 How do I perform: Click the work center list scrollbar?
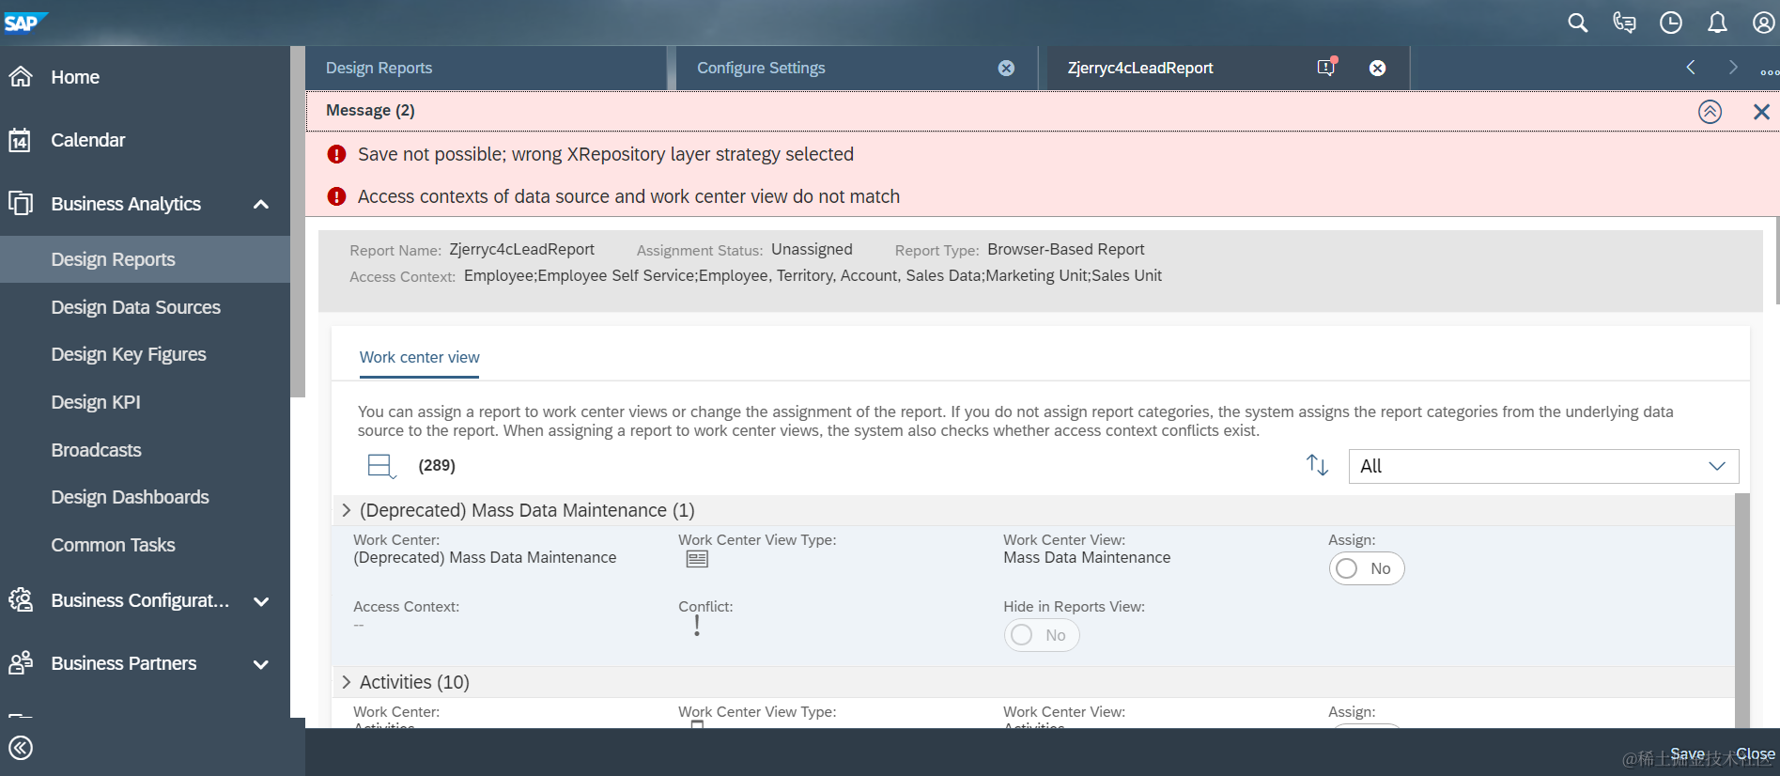tap(1742, 611)
